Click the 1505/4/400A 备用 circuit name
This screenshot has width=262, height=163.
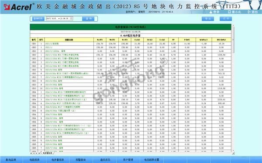54,137
